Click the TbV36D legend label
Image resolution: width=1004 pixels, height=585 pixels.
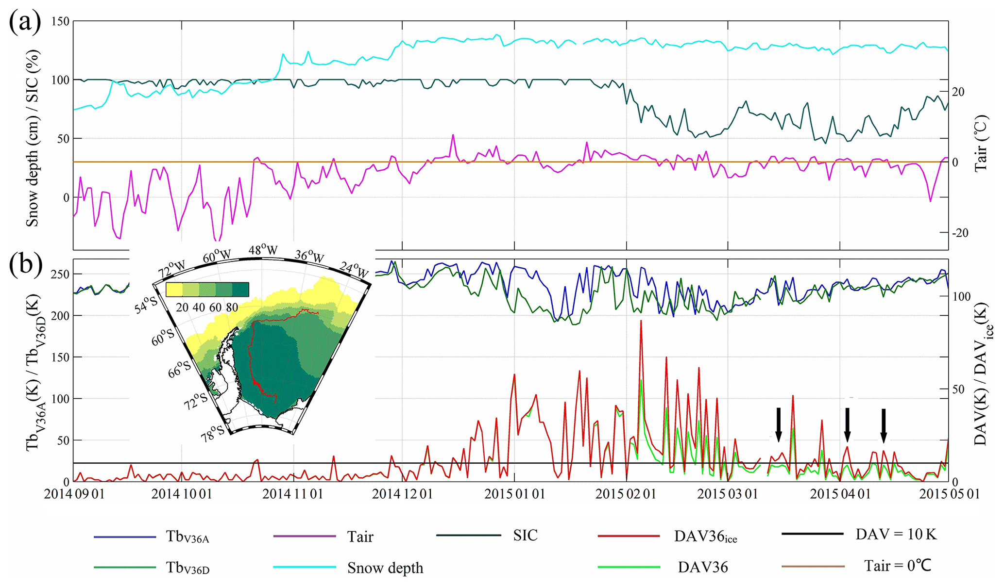[187, 568]
